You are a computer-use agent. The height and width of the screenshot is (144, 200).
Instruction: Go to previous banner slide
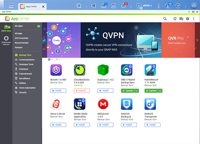click(44, 40)
